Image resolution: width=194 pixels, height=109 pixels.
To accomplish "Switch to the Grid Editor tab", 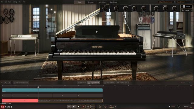I will click(x=102, y=2).
